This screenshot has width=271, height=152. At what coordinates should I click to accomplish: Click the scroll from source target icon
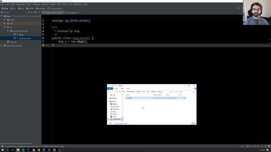pos(29,12)
